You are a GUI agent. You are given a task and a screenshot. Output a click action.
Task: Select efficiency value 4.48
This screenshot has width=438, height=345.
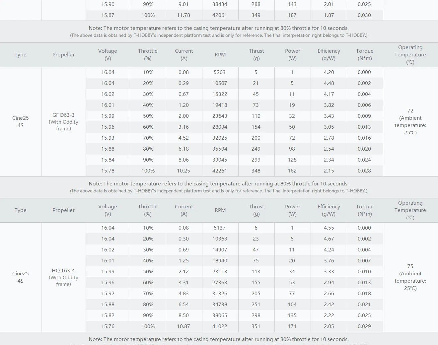[x=328, y=83]
